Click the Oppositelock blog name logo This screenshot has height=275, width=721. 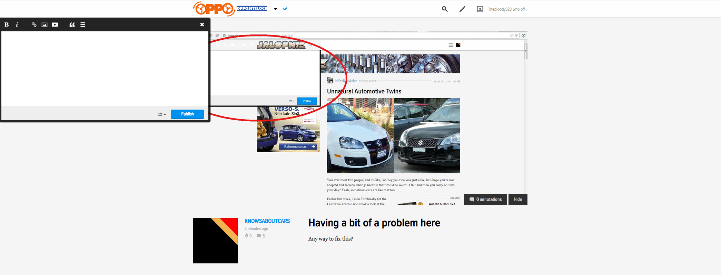(x=252, y=8)
